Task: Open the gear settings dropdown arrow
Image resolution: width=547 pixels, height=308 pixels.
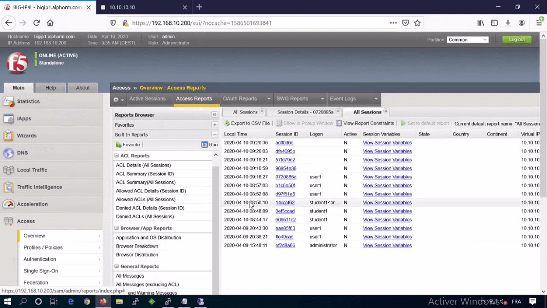Action: [x=121, y=98]
